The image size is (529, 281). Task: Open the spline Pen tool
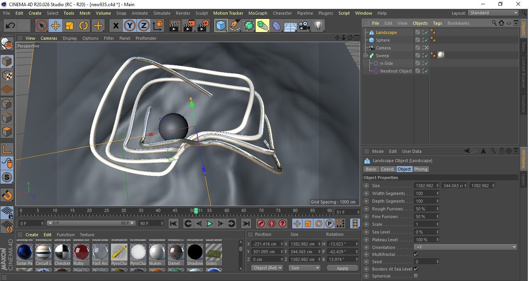[235, 26]
